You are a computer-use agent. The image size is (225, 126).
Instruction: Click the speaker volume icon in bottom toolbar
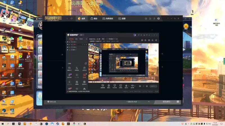point(132,86)
